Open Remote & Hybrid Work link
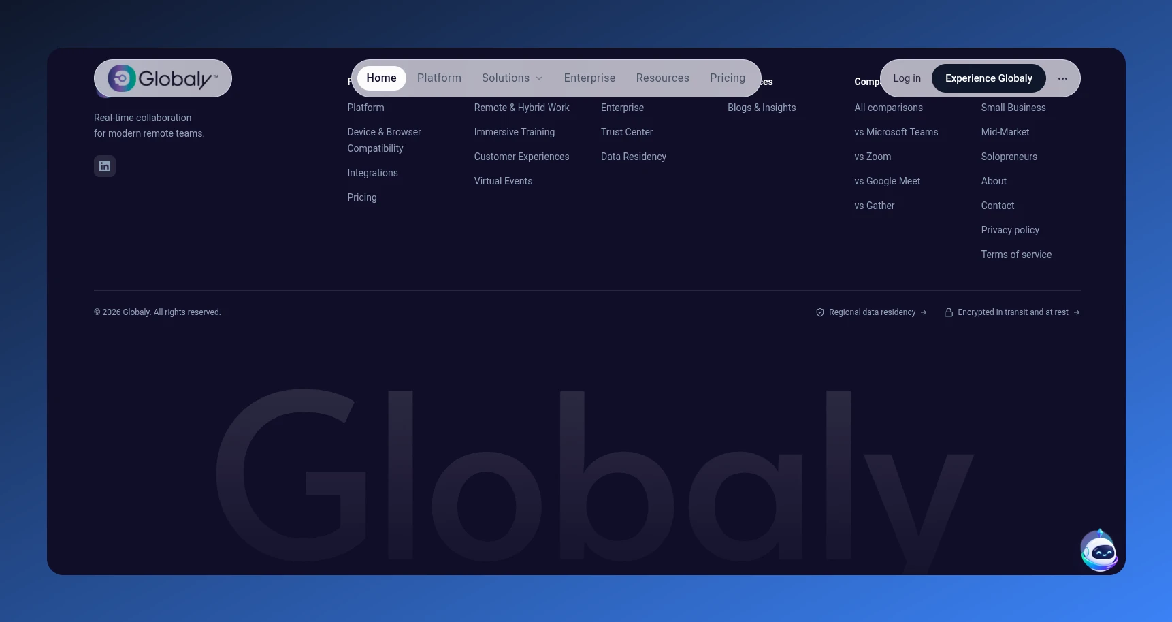This screenshot has width=1172, height=622. pos(522,108)
